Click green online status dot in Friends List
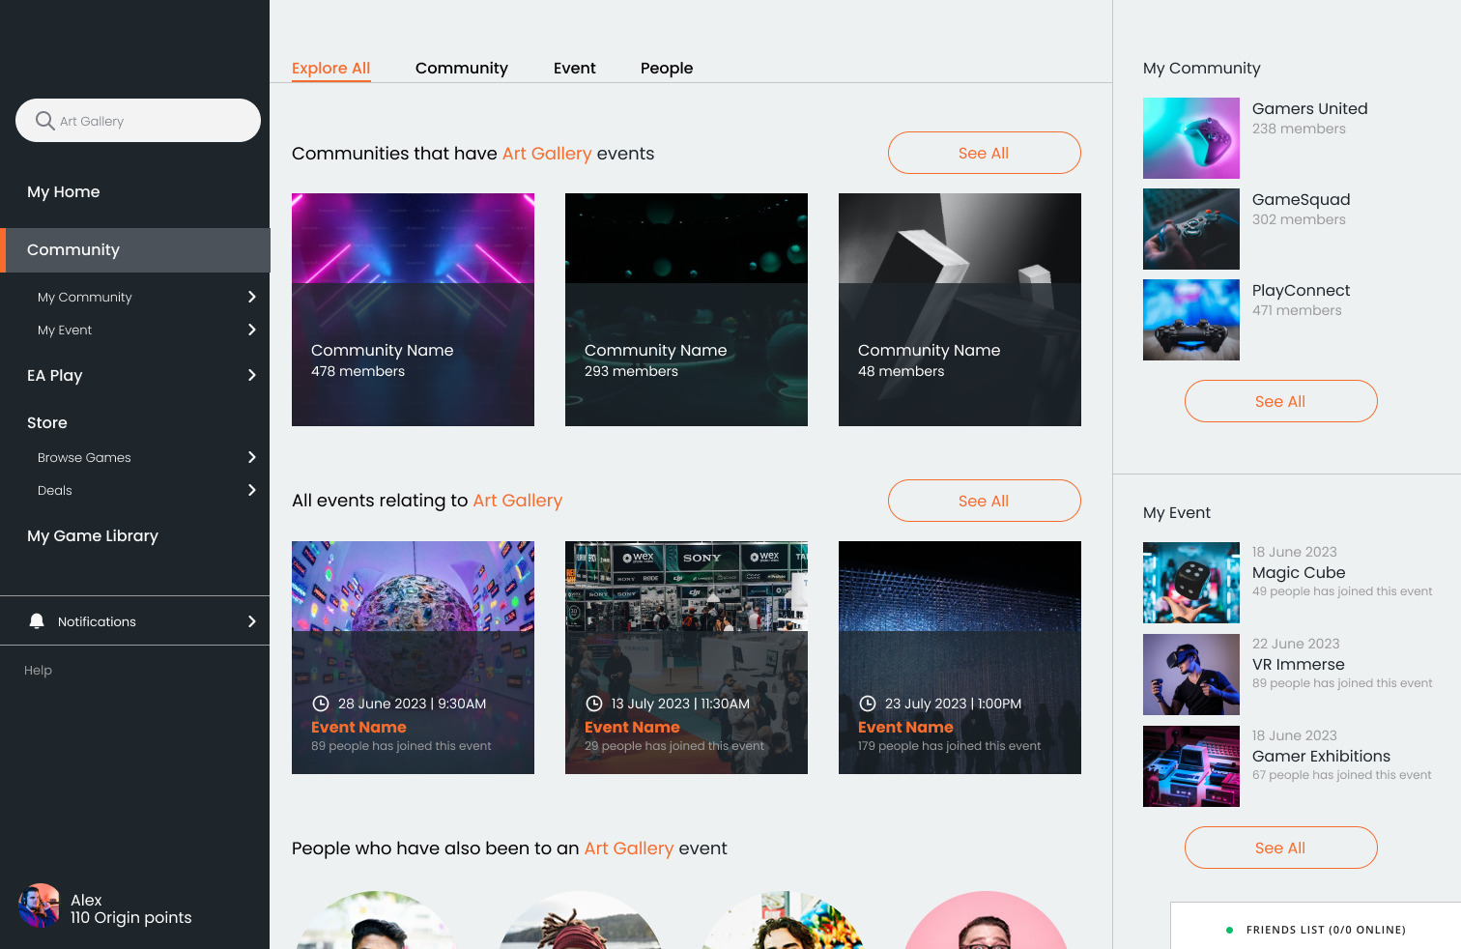Image resolution: width=1461 pixels, height=949 pixels. [x=1229, y=930]
